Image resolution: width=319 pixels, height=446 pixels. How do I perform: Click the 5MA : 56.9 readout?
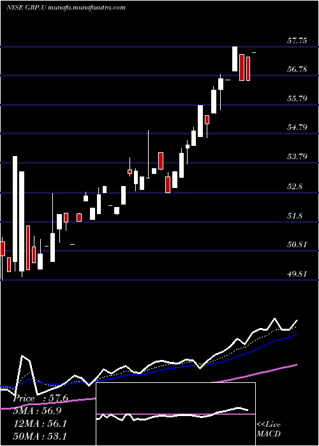(37, 411)
